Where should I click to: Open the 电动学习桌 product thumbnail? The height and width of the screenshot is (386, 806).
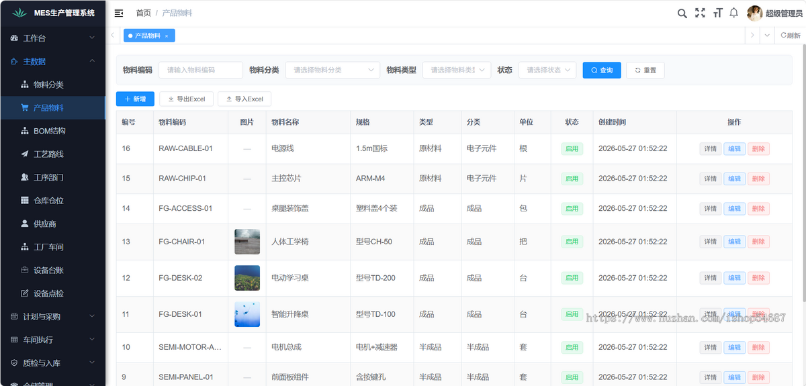coord(247,278)
